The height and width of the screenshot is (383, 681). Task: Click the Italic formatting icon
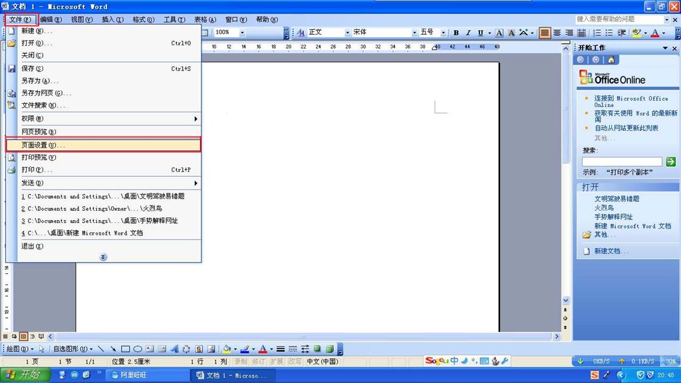[468, 33]
